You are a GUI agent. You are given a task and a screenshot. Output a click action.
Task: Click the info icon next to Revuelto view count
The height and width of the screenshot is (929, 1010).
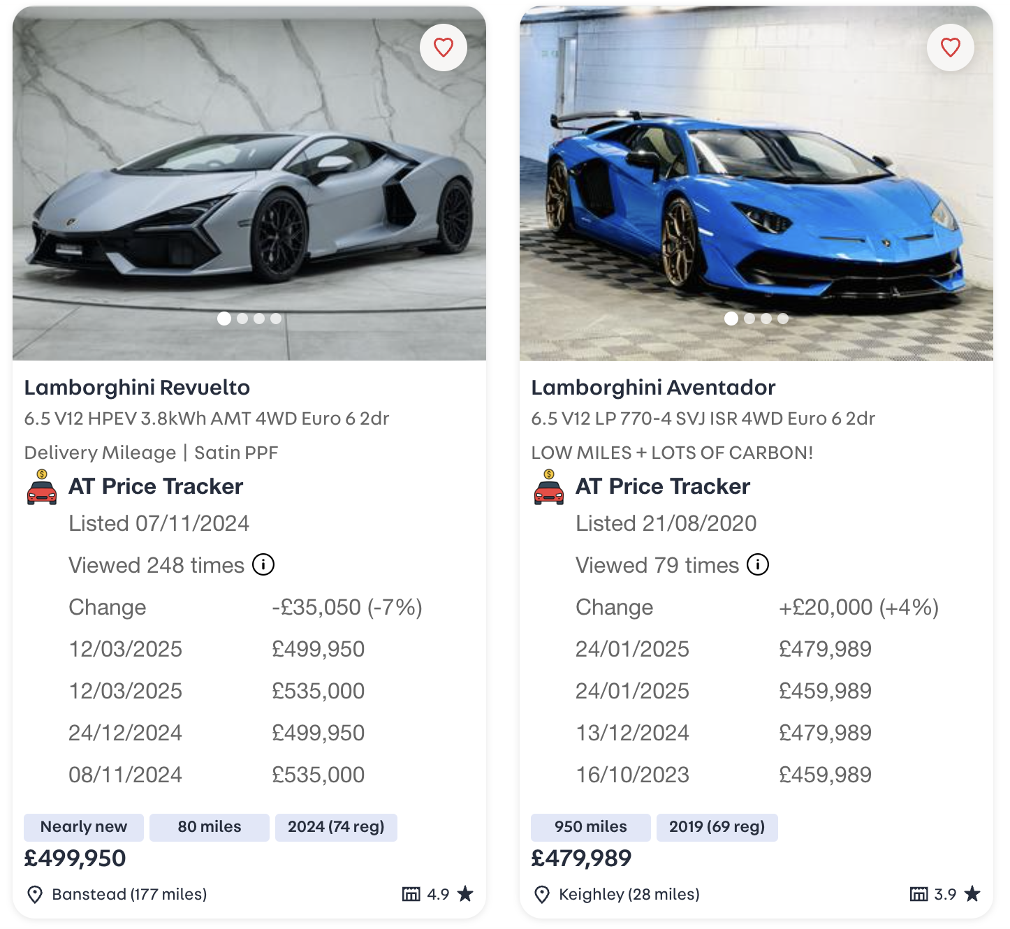pyautogui.click(x=264, y=565)
